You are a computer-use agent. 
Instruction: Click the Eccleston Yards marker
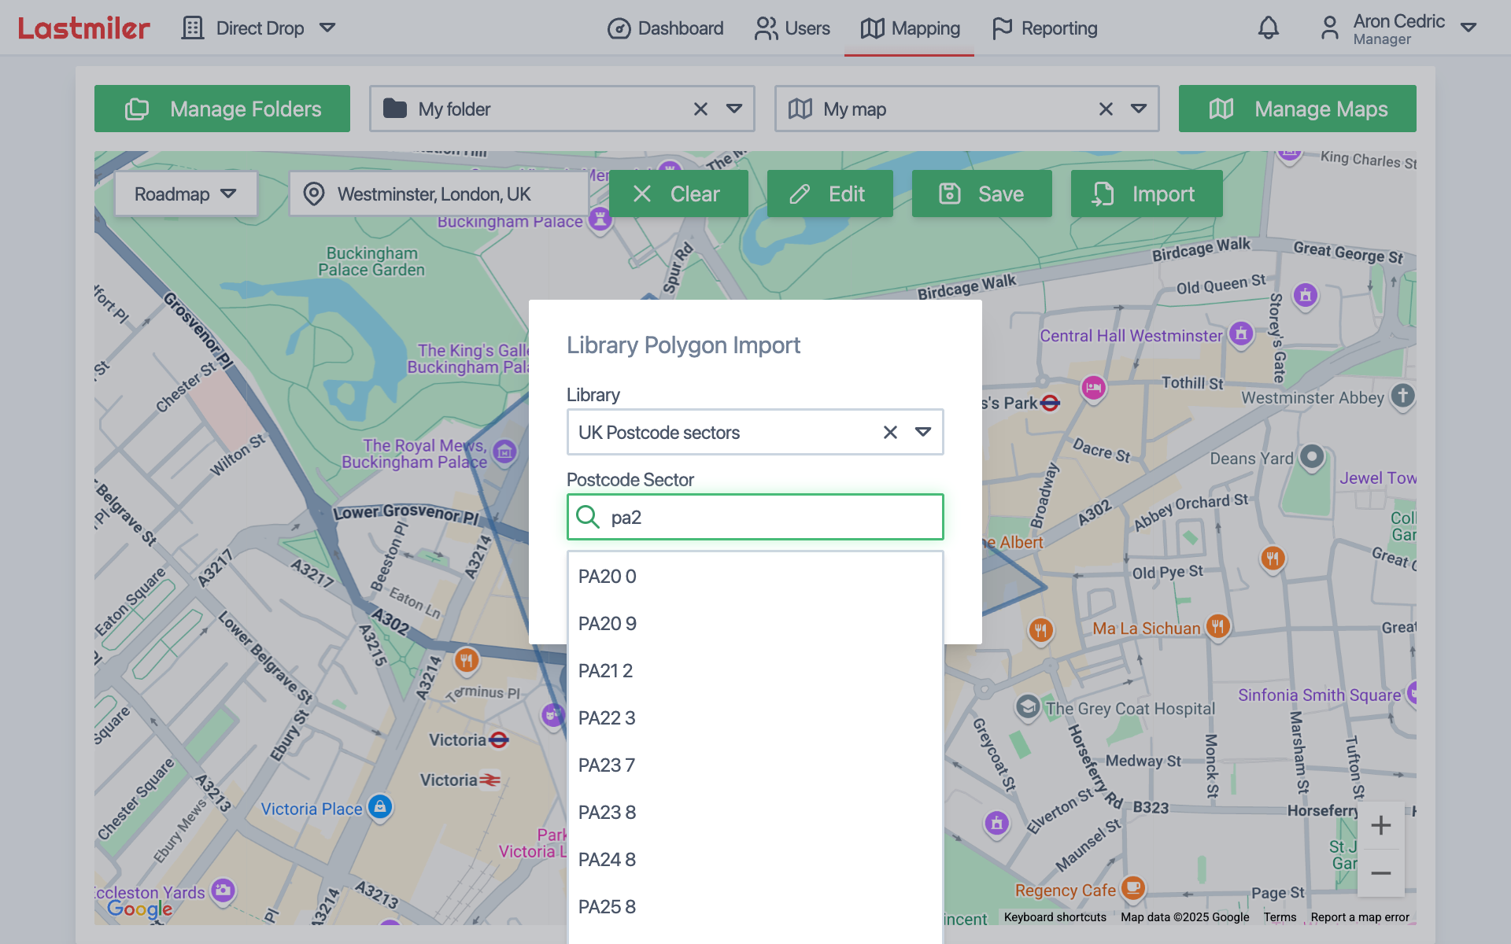223,891
